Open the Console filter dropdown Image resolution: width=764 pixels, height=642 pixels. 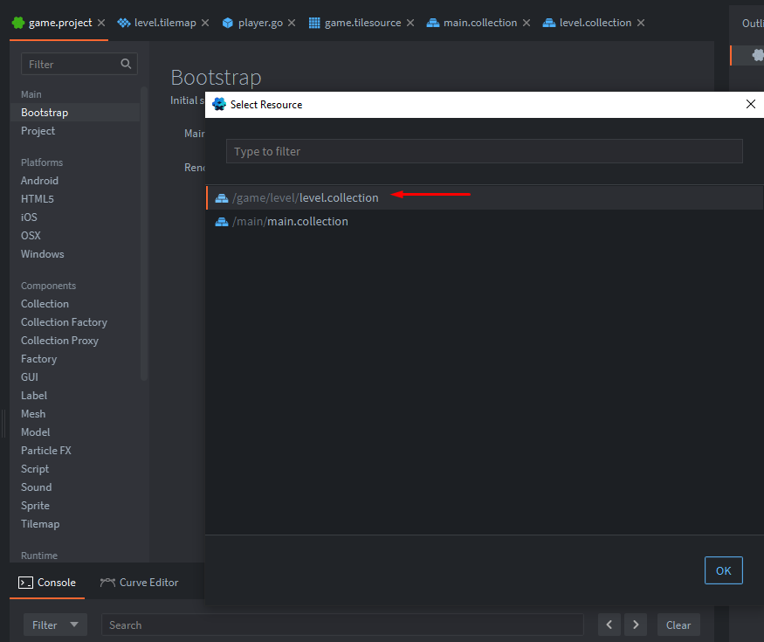coord(55,625)
